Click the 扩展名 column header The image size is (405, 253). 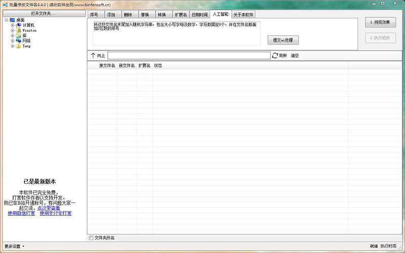pos(144,66)
